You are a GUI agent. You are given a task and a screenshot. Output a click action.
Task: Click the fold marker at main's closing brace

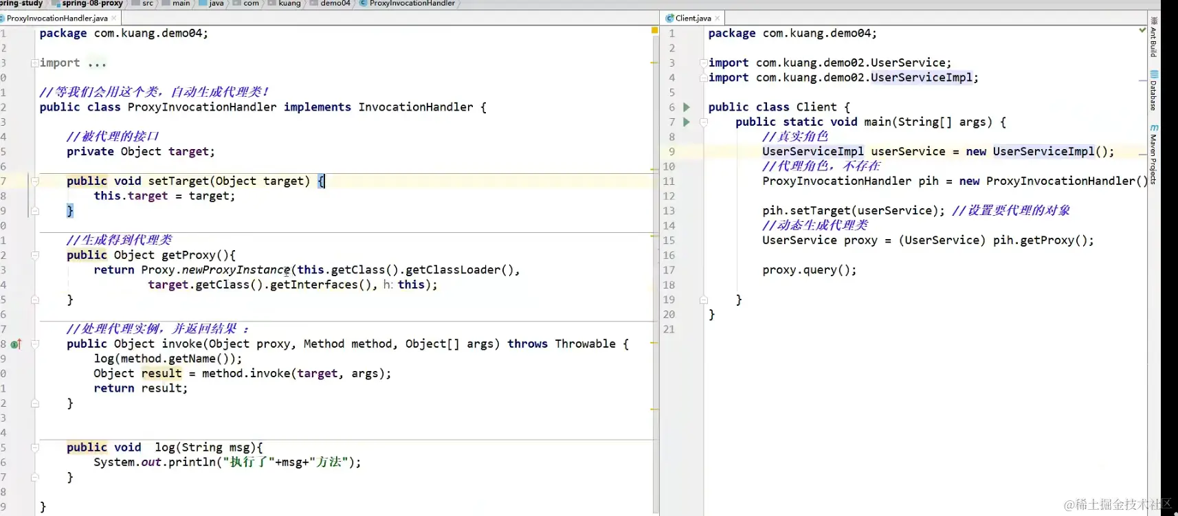click(704, 300)
